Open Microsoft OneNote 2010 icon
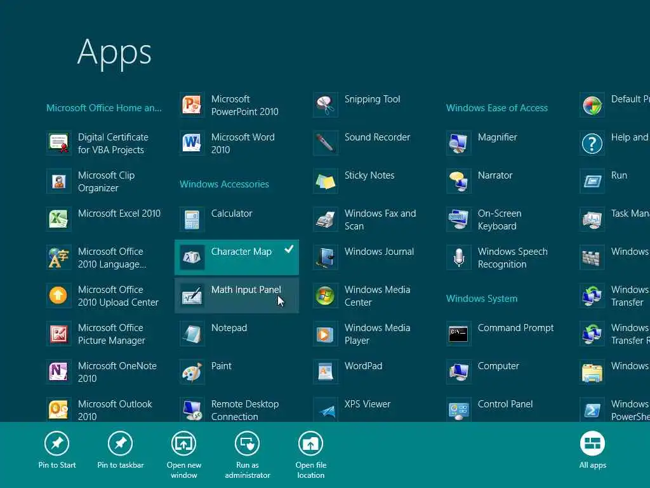 click(x=58, y=372)
